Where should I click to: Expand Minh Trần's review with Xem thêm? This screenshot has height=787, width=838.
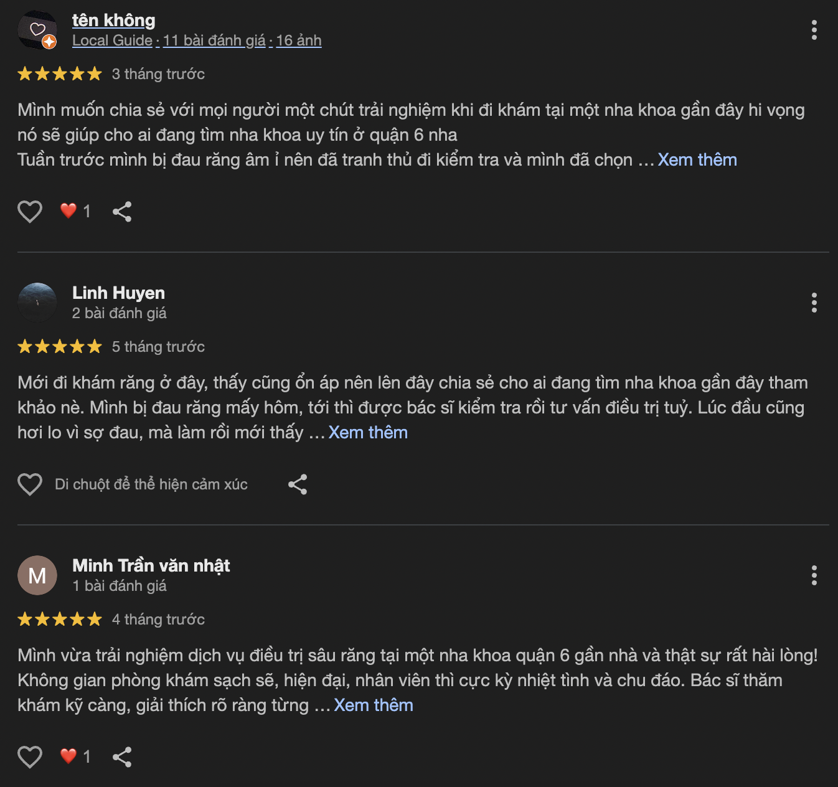(x=374, y=705)
